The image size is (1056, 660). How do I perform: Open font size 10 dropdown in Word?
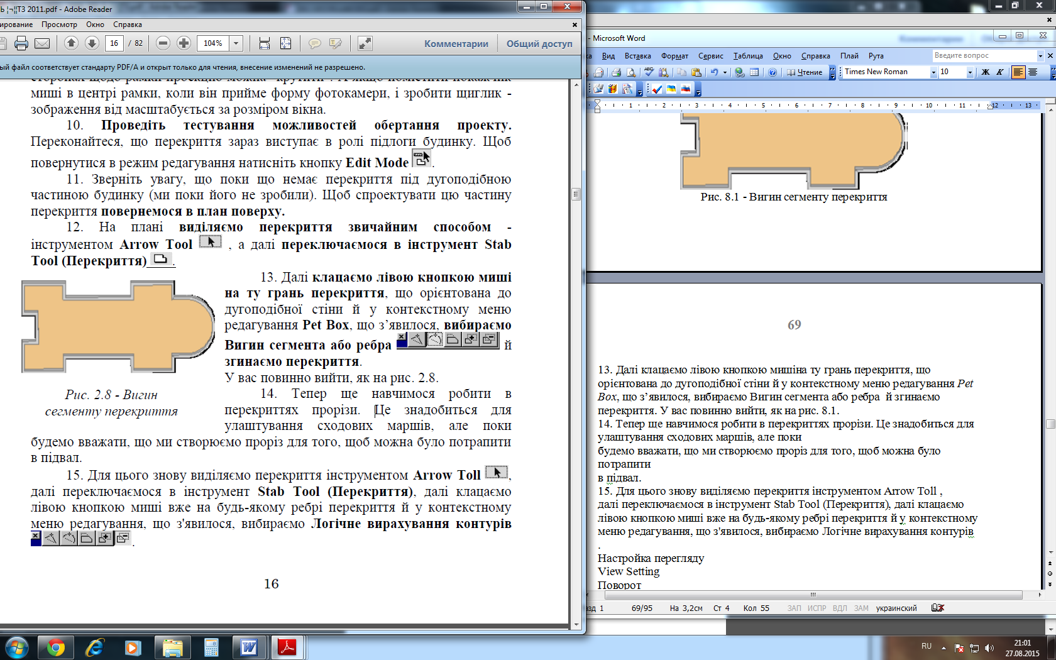pyautogui.click(x=969, y=72)
